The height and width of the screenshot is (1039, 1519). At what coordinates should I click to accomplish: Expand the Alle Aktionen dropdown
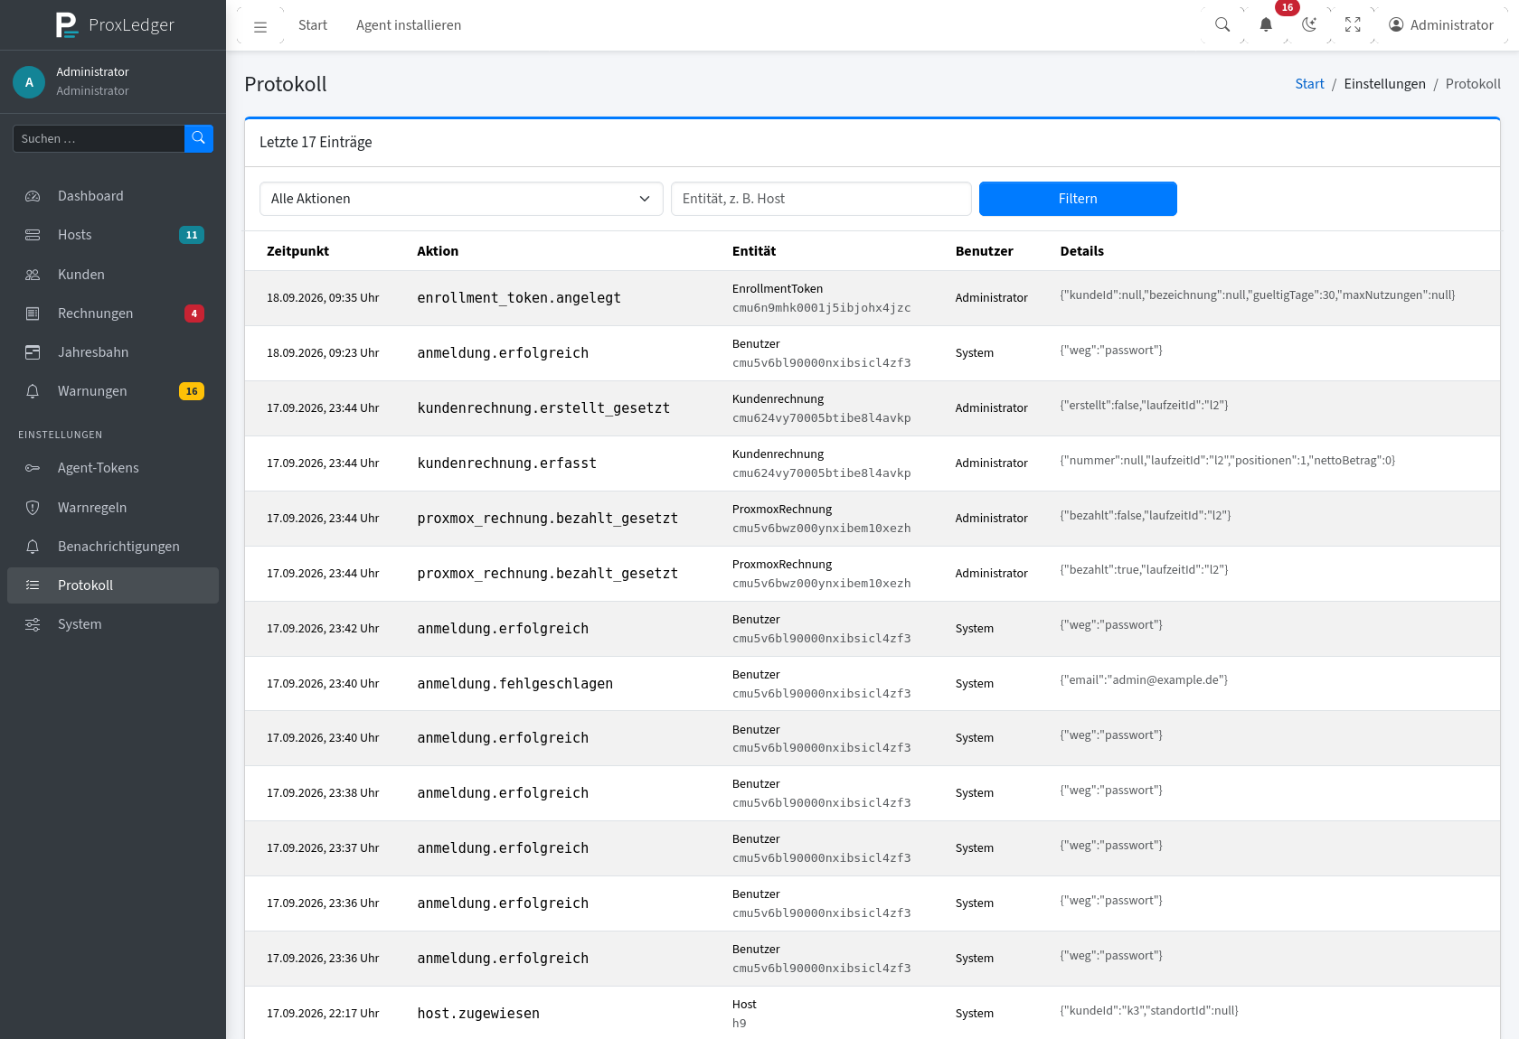tap(461, 199)
